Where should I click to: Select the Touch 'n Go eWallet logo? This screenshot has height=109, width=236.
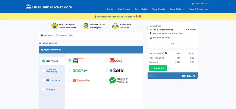pos(76,61)
